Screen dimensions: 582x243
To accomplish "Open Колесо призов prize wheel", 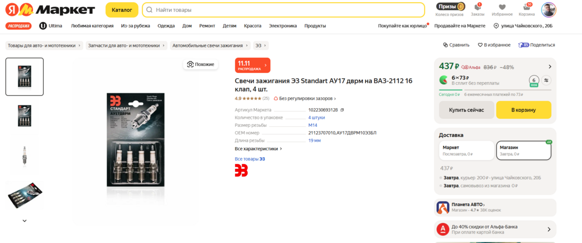I will (x=451, y=10).
